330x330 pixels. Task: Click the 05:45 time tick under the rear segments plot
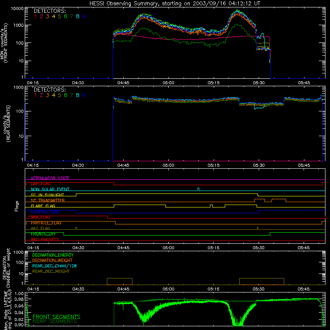pyautogui.click(x=304, y=165)
